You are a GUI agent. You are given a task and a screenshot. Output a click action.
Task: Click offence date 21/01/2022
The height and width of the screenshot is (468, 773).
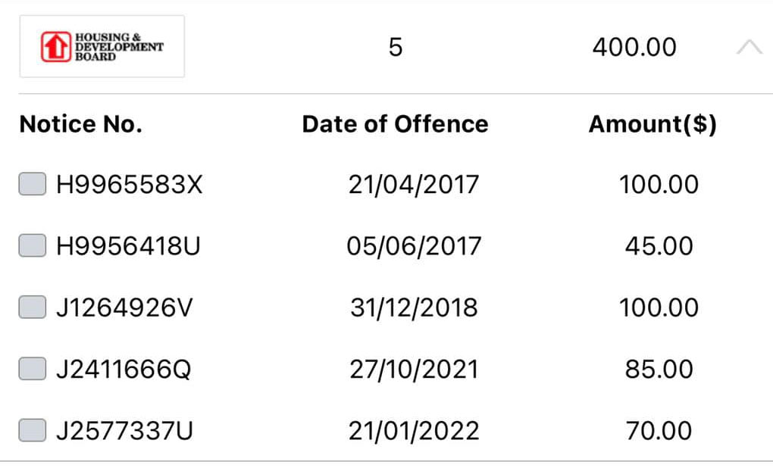point(414,431)
